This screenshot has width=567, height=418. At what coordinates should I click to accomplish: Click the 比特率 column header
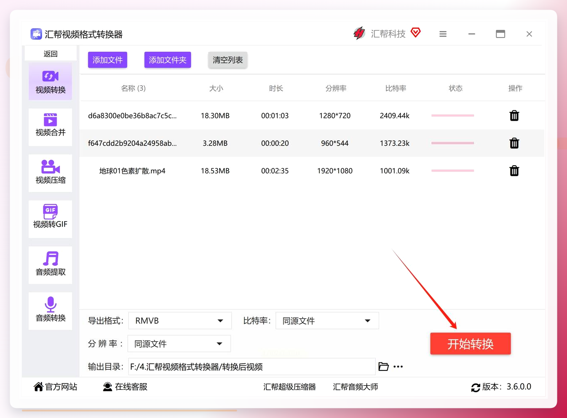click(x=396, y=88)
